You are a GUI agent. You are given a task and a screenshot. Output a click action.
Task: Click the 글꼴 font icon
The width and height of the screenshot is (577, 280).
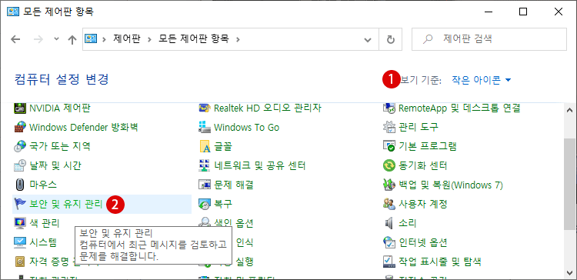click(204, 146)
